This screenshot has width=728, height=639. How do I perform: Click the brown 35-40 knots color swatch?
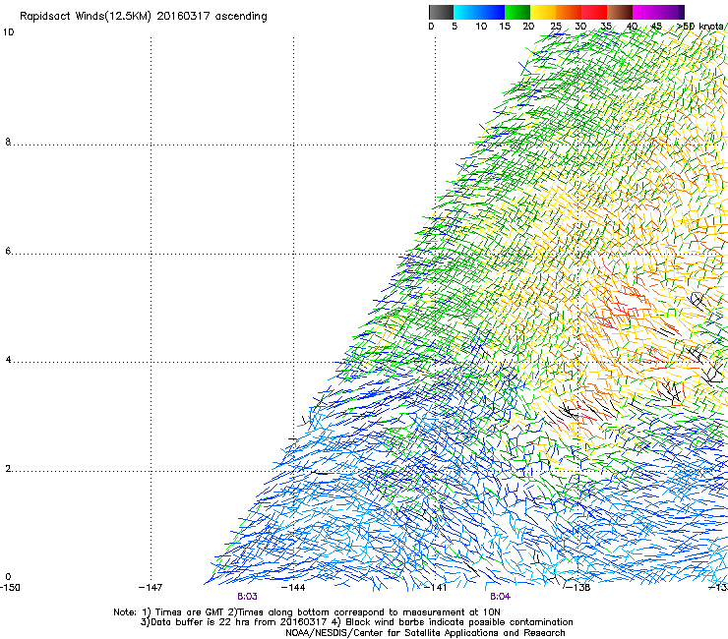(620, 12)
